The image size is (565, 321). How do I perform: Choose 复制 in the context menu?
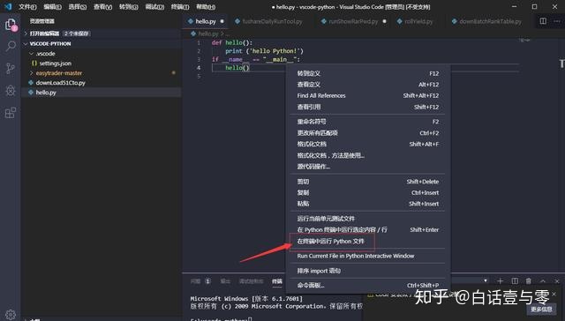[367, 192]
